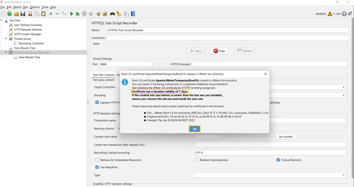Disable Use KeepAlive checkbox
Screen dimensions: 354x187
tap(97, 167)
